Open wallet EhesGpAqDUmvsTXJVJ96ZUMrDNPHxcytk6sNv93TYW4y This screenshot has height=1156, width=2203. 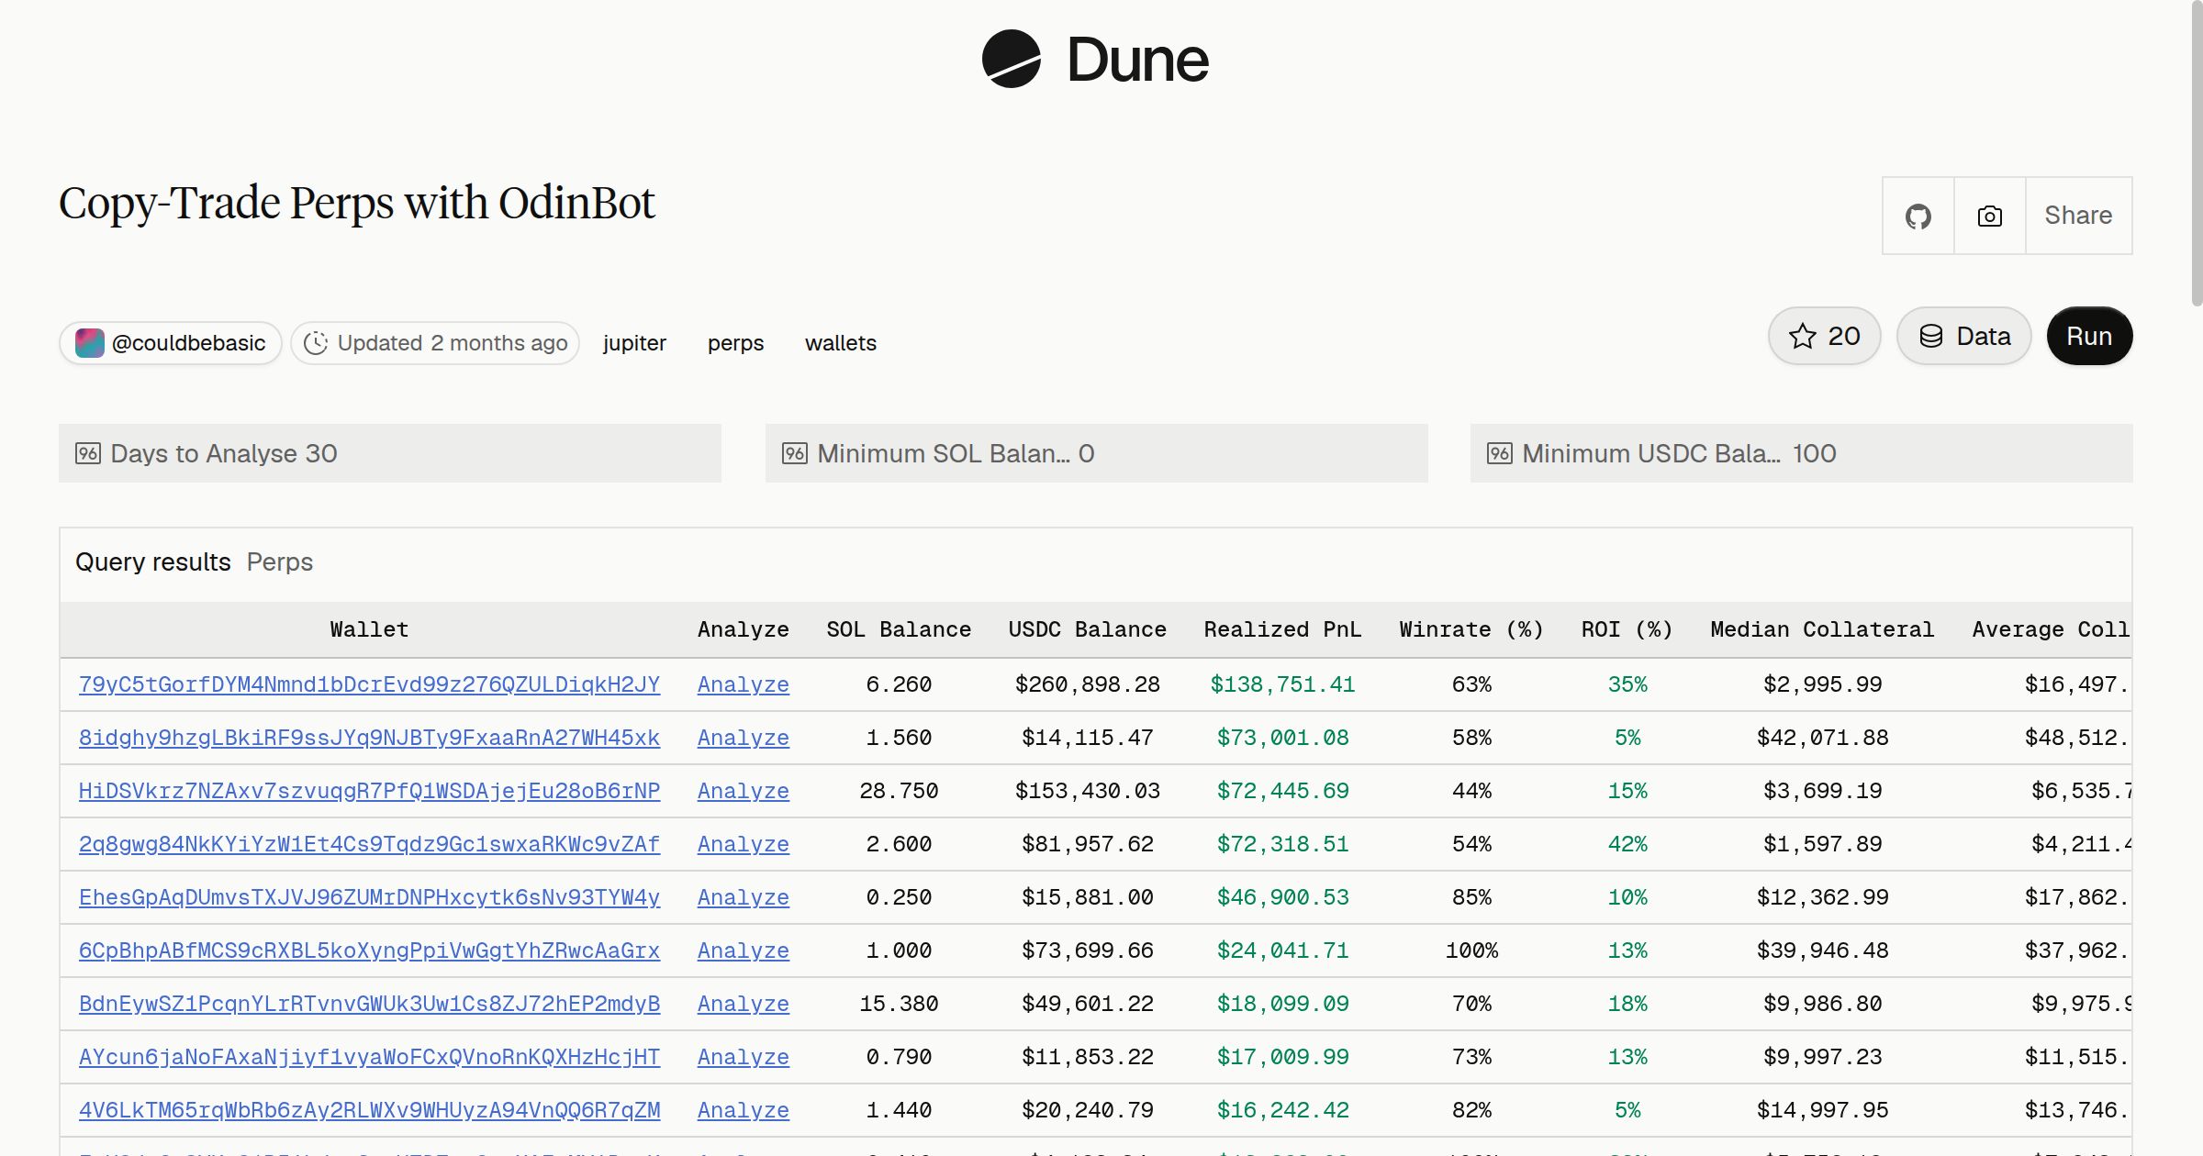pyautogui.click(x=369, y=897)
